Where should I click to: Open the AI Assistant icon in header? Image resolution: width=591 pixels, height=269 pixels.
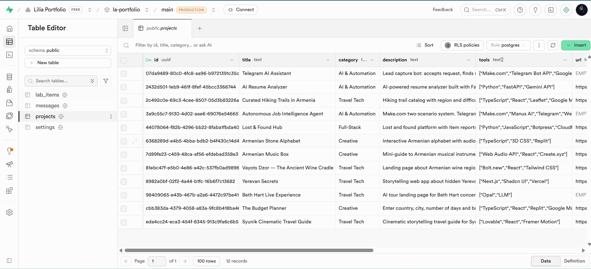point(566,10)
